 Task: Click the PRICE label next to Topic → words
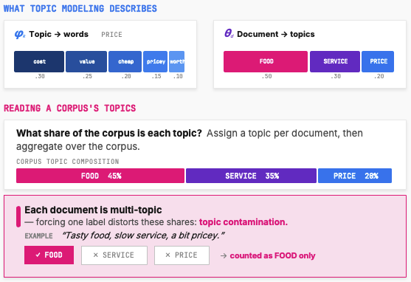111,35
